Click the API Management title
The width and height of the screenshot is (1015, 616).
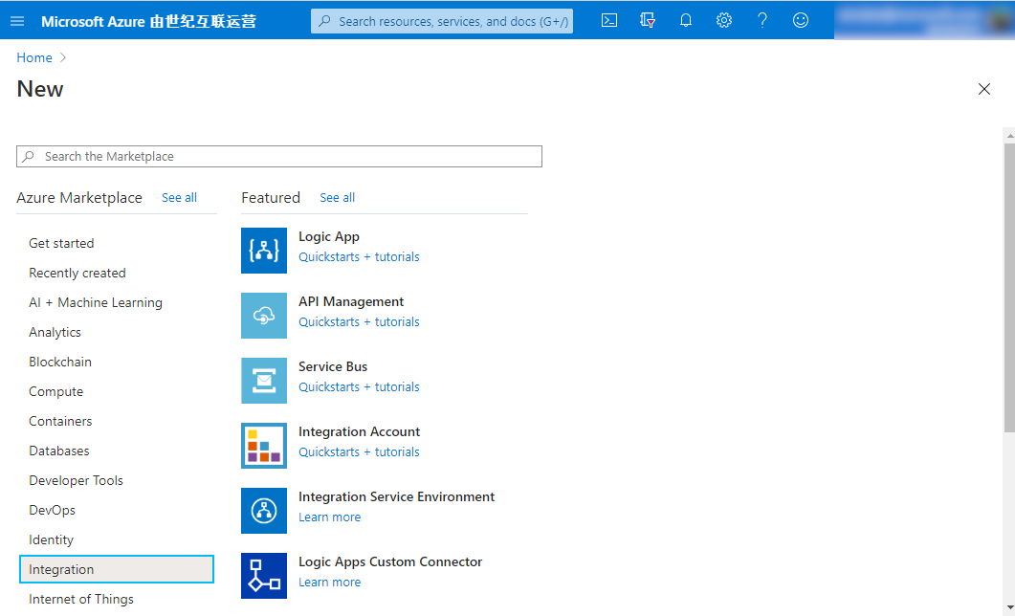point(351,301)
